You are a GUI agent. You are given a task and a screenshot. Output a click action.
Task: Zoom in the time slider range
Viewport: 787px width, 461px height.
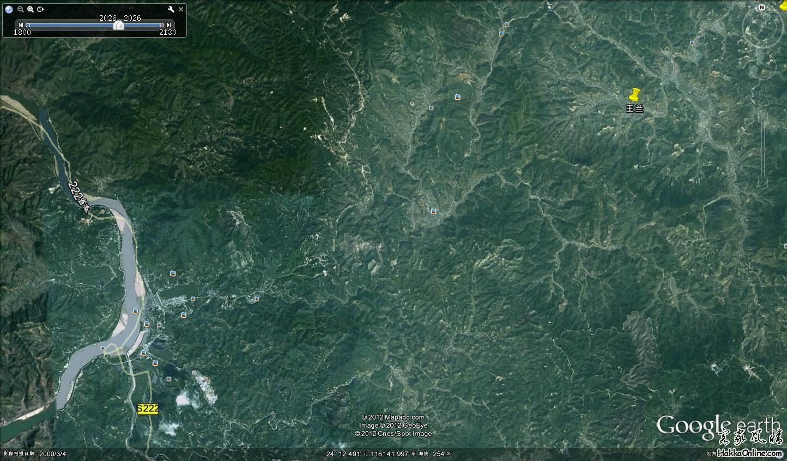pyautogui.click(x=31, y=9)
